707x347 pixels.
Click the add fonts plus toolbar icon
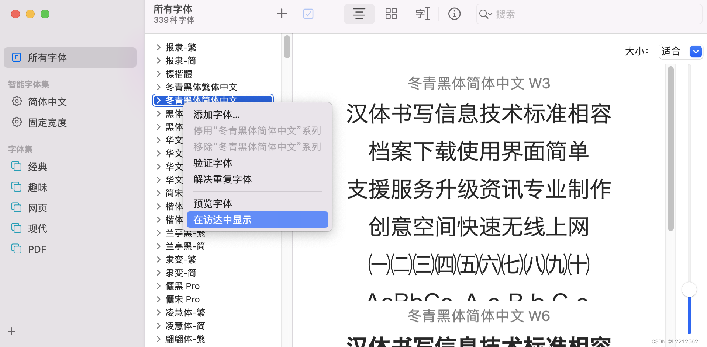(x=282, y=14)
